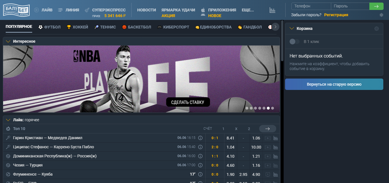Screen dimensions: 389x183
Task: Open match tracker for Доминиканская Республика — Россия
Action: [x=267, y=156]
